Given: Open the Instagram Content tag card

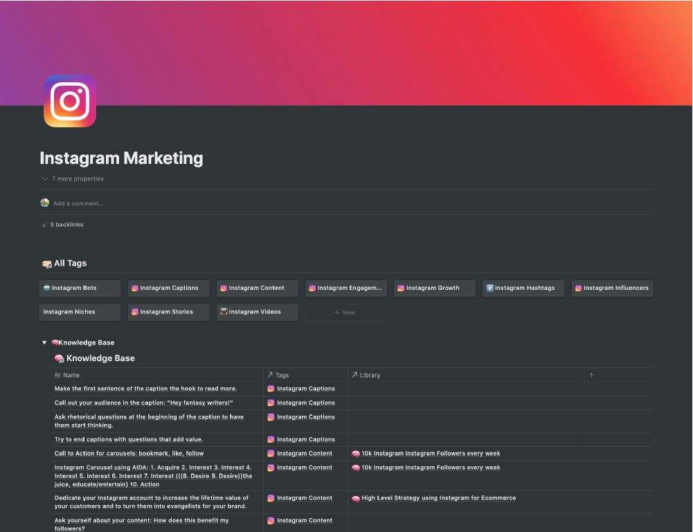Looking at the screenshot, I should (x=258, y=288).
